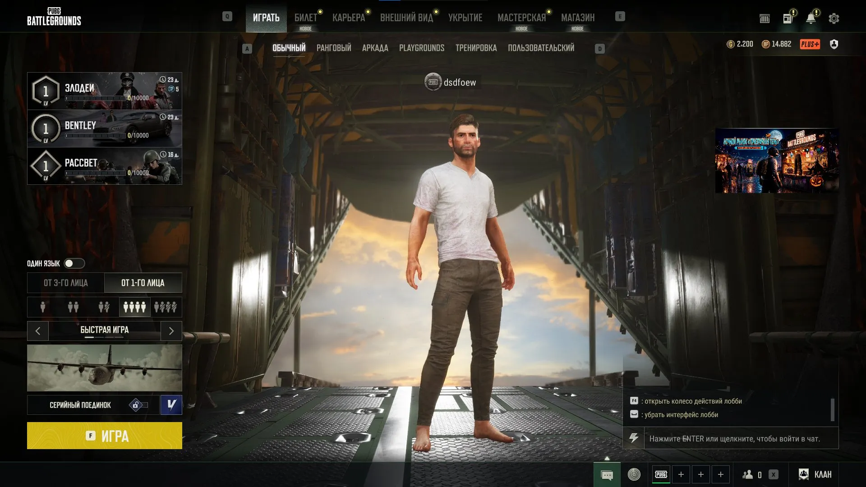Toggle the Серийный поединок lock switch

coord(138,405)
